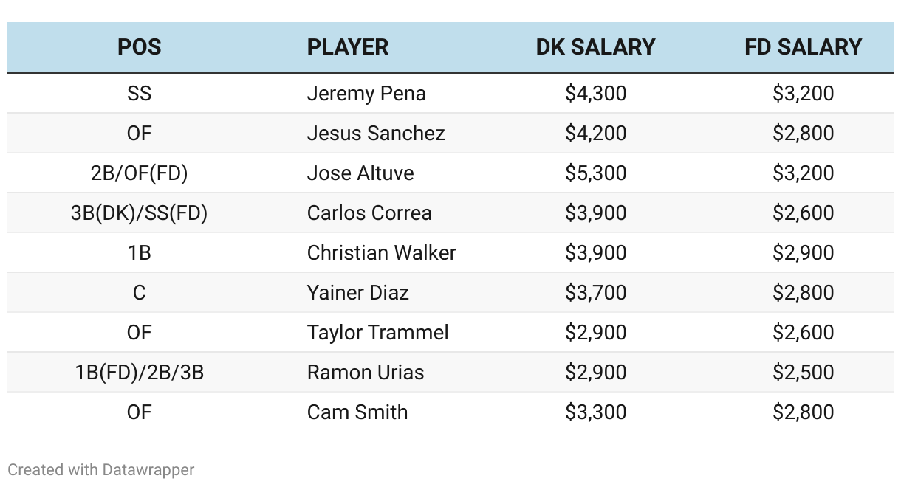The width and height of the screenshot is (901, 487).
Task: Click the POS column header
Action: click(139, 47)
